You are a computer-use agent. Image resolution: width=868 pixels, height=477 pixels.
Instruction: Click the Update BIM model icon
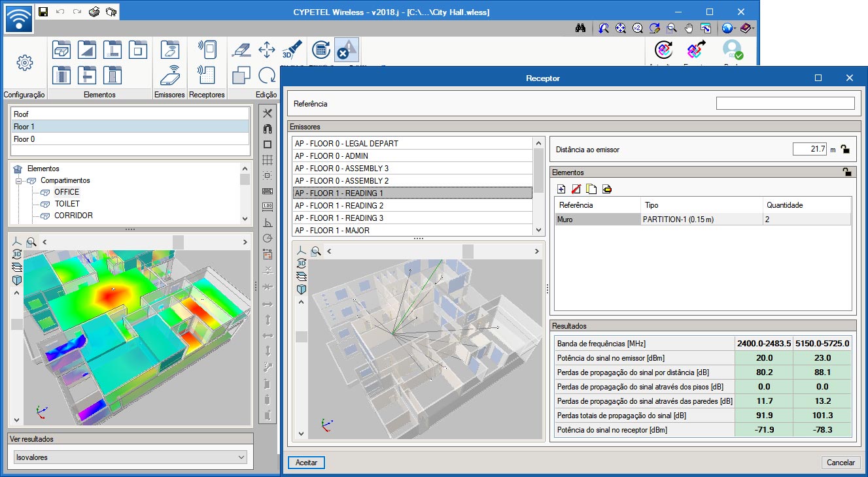coord(664,50)
